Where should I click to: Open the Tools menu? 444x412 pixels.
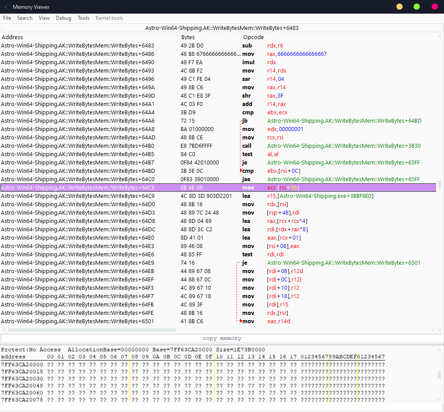tap(83, 18)
